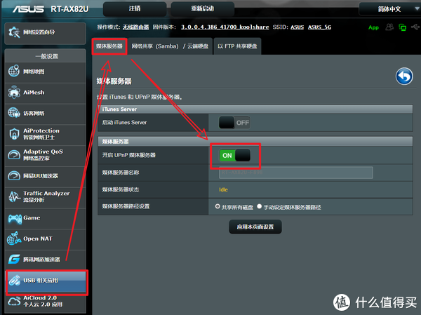Turn off the UPnP media server switch

(235, 155)
